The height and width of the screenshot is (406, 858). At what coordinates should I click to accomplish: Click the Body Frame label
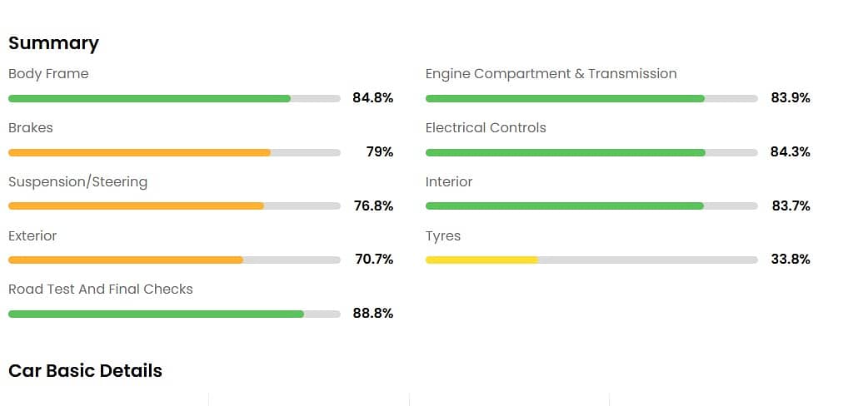coord(48,73)
